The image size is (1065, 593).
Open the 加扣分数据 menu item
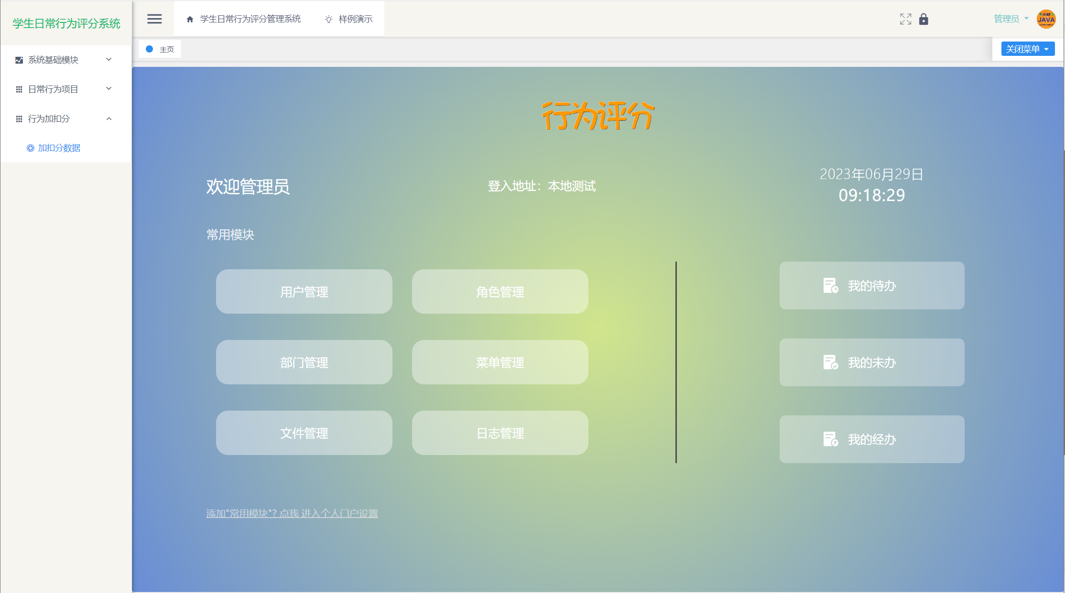tap(58, 148)
